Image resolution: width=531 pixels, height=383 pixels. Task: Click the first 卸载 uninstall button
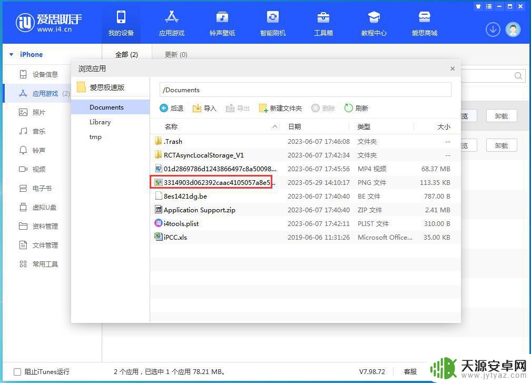(501, 116)
